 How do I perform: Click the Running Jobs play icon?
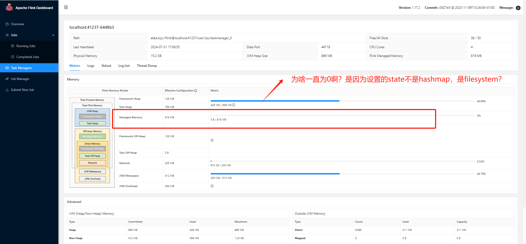click(x=13, y=46)
